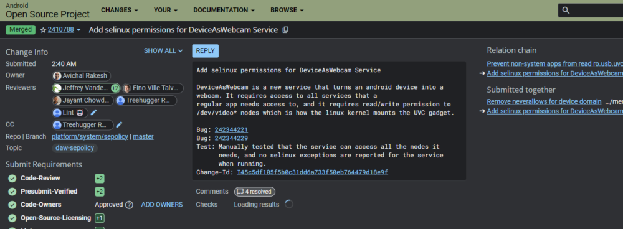Open change number 2410788 link

[x=61, y=30]
